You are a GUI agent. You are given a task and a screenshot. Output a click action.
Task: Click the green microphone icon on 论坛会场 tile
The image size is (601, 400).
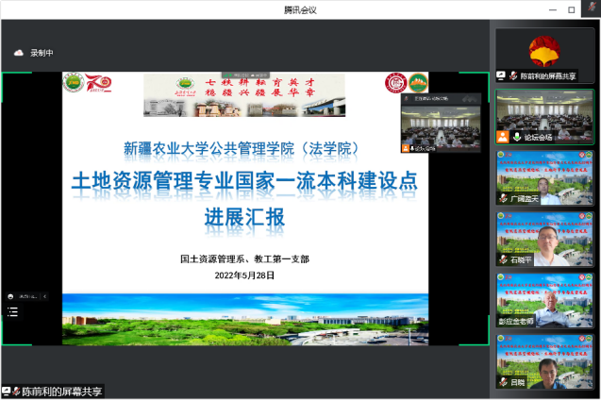click(x=516, y=137)
